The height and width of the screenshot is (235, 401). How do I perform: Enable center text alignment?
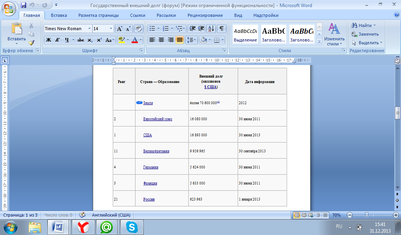pos(161,40)
